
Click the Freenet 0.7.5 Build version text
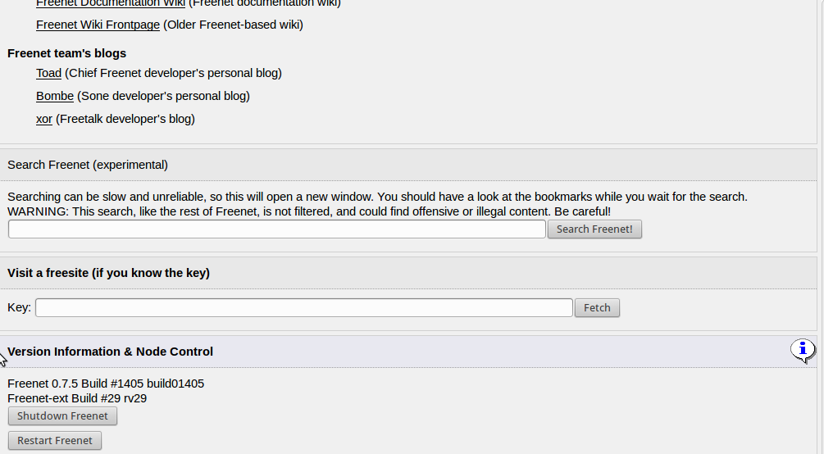[x=106, y=384]
